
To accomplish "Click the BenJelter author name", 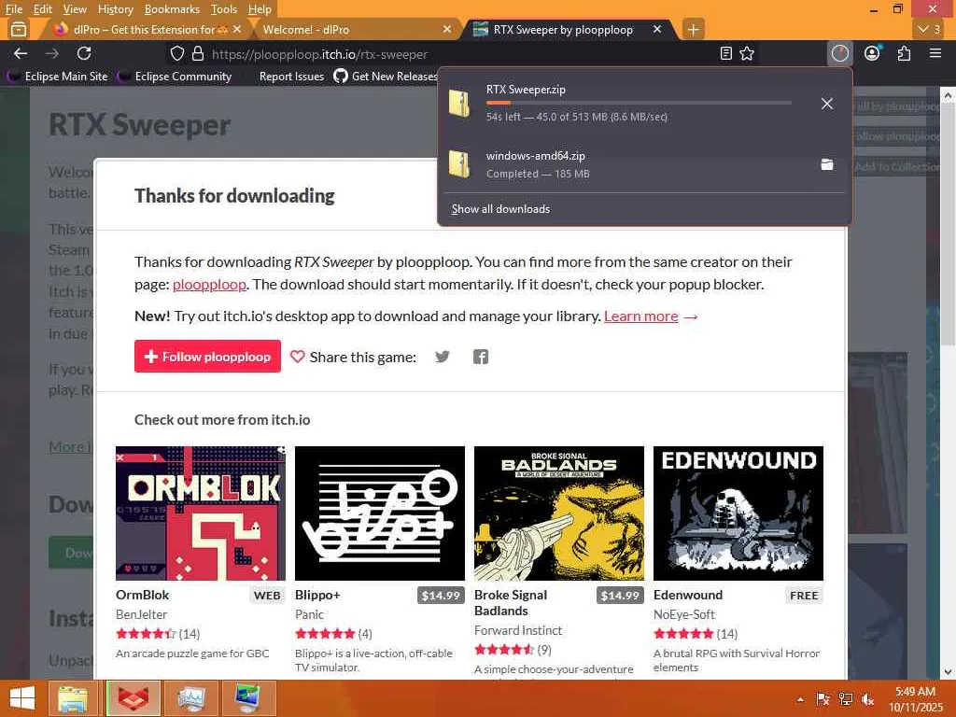I will [142, 614].
